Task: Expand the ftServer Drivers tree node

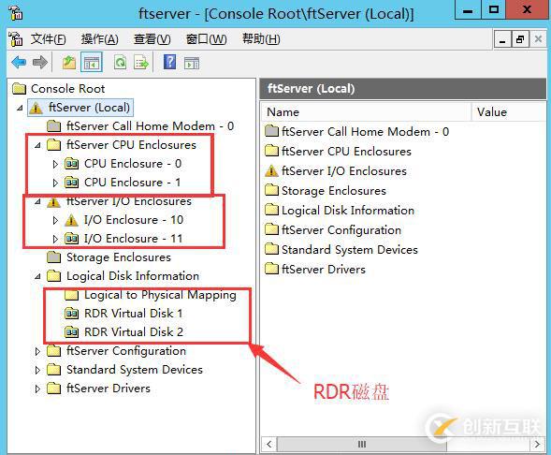Action: click(x=37, y=389)
